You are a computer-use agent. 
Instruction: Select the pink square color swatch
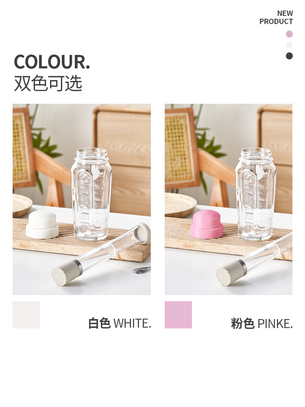click(x=178, y=315)
